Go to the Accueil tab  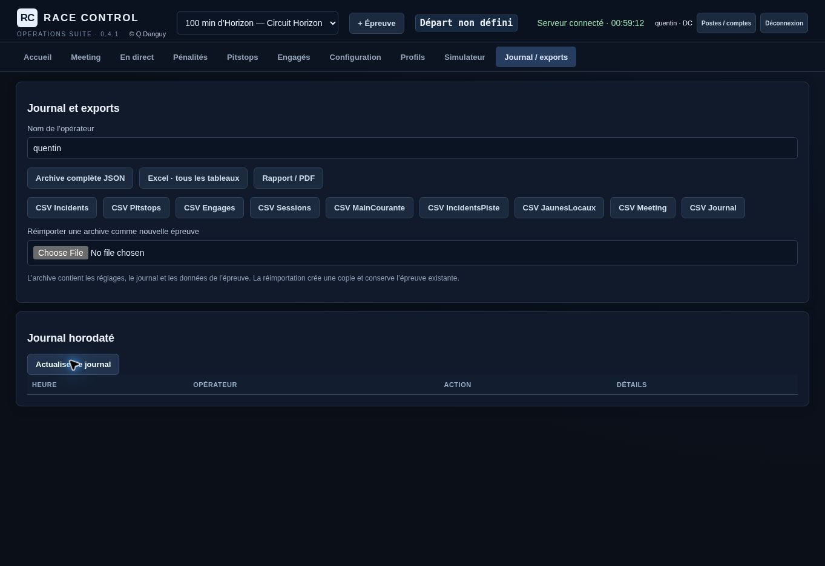[x=38, y=57]
